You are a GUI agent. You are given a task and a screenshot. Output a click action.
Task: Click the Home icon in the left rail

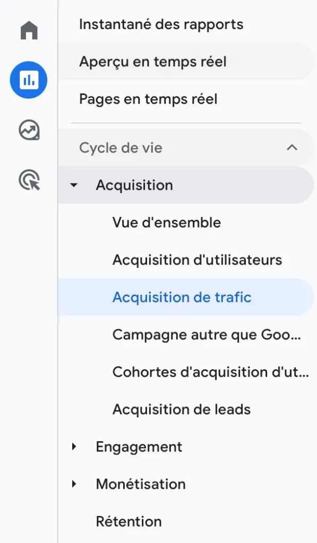[x=28, y=30]
